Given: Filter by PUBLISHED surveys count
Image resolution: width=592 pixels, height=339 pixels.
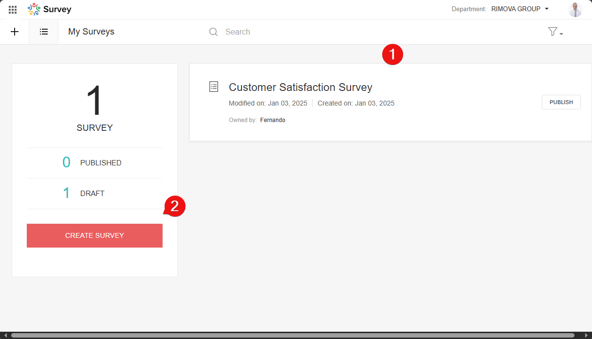Looking at the screenshot, I should 92,162.
